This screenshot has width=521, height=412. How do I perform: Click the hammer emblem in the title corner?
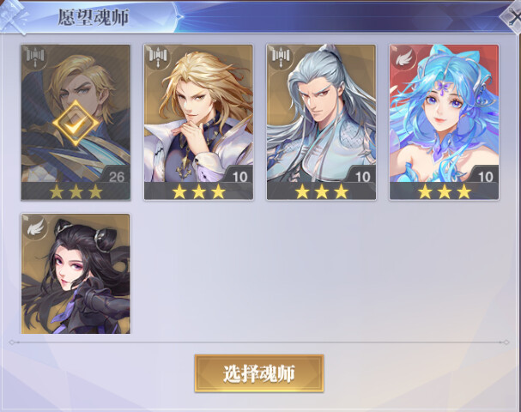tap(13, 16)
